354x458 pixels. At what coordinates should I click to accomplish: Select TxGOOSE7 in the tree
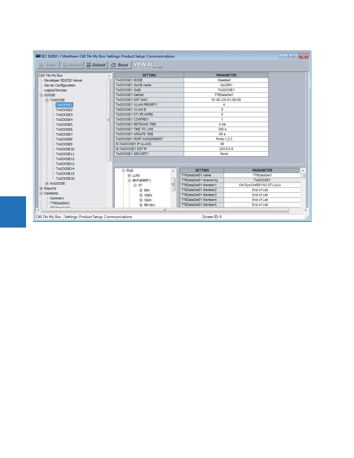point(64,134)
